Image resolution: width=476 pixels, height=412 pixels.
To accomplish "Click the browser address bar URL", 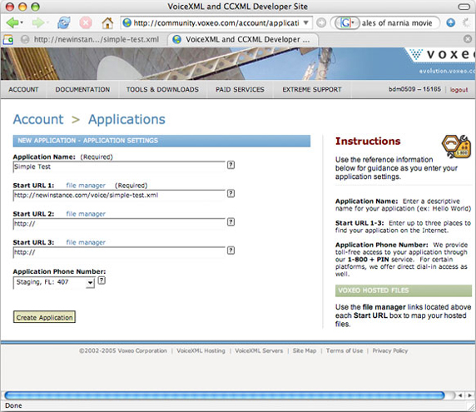I will click(x=216, y=23).
